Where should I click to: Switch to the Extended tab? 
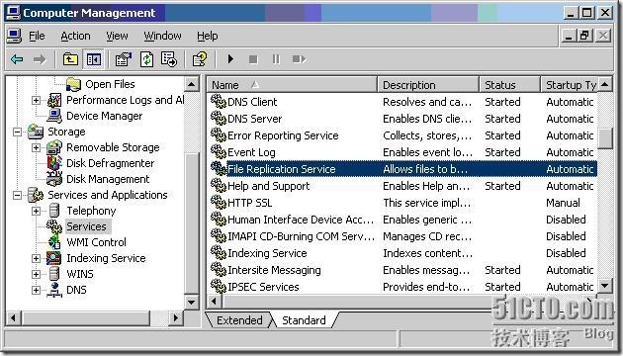(239, 320)
